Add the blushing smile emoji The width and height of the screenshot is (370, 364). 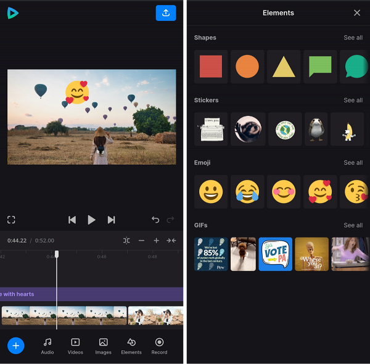pos(284,192)
